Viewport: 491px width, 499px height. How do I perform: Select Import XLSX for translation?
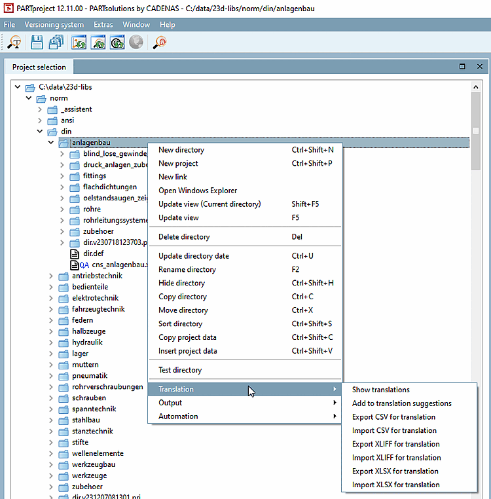[x=409, y=485]
